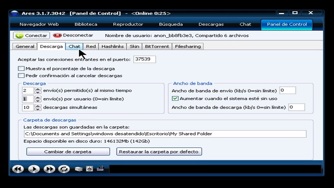This screenshot has height=188, width=334.
Task: Click the radio device icon in the player bar
Action: (x=100, y=169)
